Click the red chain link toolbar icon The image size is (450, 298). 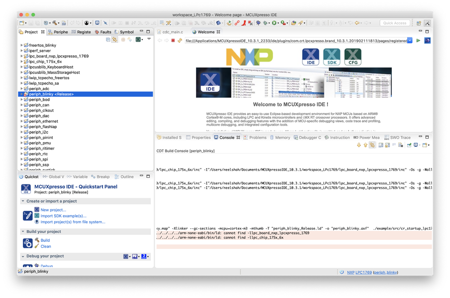coord(237,23)
